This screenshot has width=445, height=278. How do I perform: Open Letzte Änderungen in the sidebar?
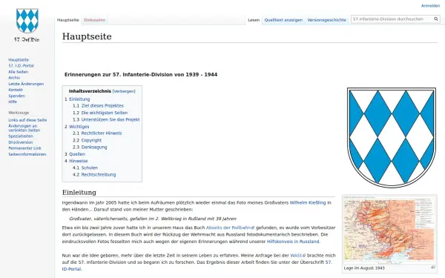(x=26, y=84)
